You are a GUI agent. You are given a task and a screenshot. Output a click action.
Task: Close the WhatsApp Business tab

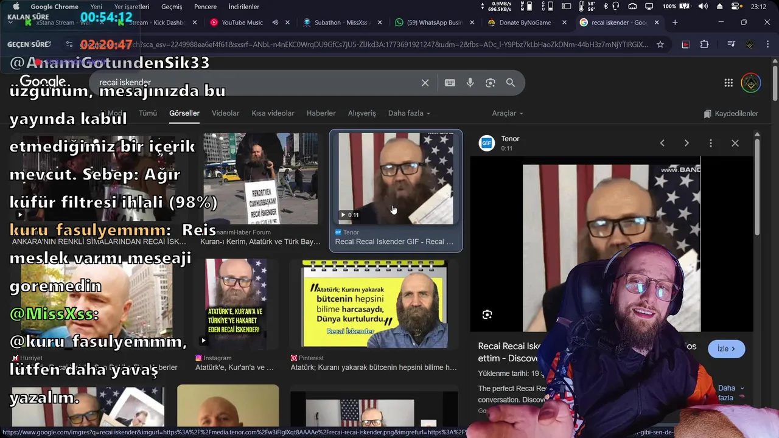[x=473, y=23]
